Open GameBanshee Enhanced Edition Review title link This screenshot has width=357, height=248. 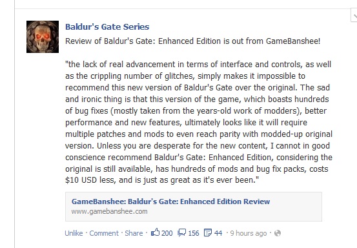coord(170,201)
